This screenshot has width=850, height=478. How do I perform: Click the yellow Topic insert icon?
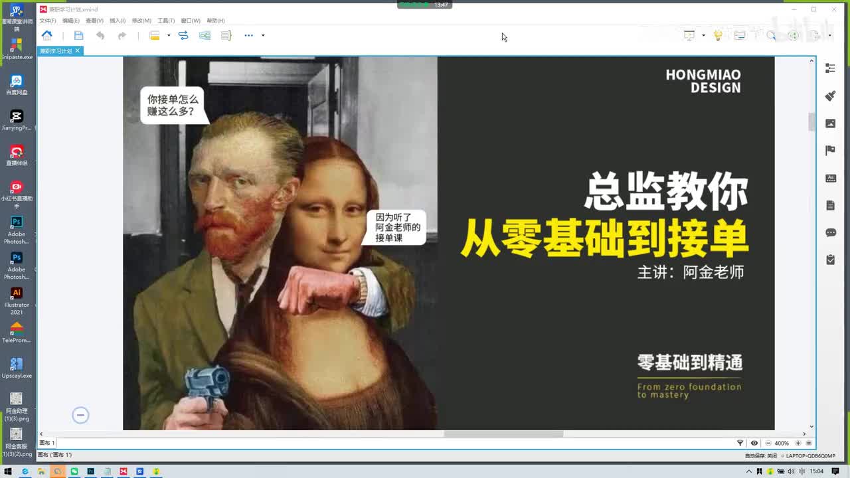click(x=155, y=35)
